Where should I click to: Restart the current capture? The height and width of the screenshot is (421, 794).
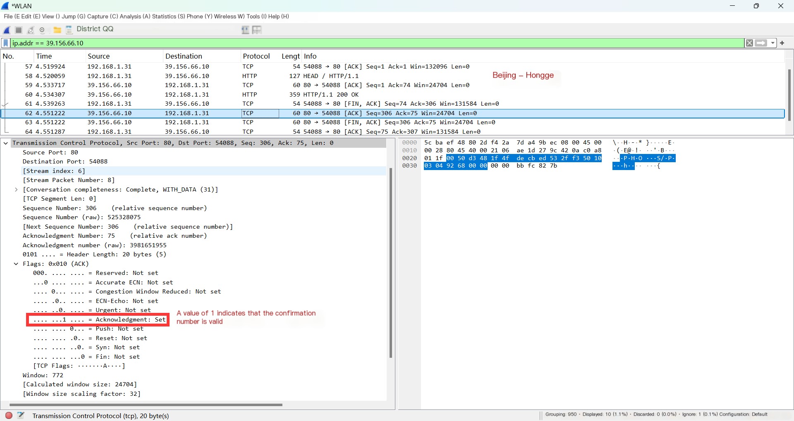(x=31, y=30)
